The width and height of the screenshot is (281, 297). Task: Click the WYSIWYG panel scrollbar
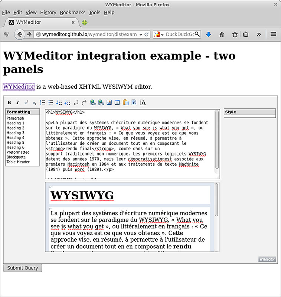point(216,200)
